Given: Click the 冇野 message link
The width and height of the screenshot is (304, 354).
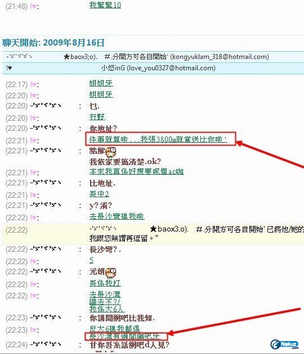Looking at the screenshot, I should 97,117.
